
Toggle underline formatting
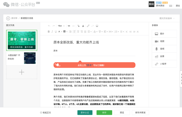56,32
